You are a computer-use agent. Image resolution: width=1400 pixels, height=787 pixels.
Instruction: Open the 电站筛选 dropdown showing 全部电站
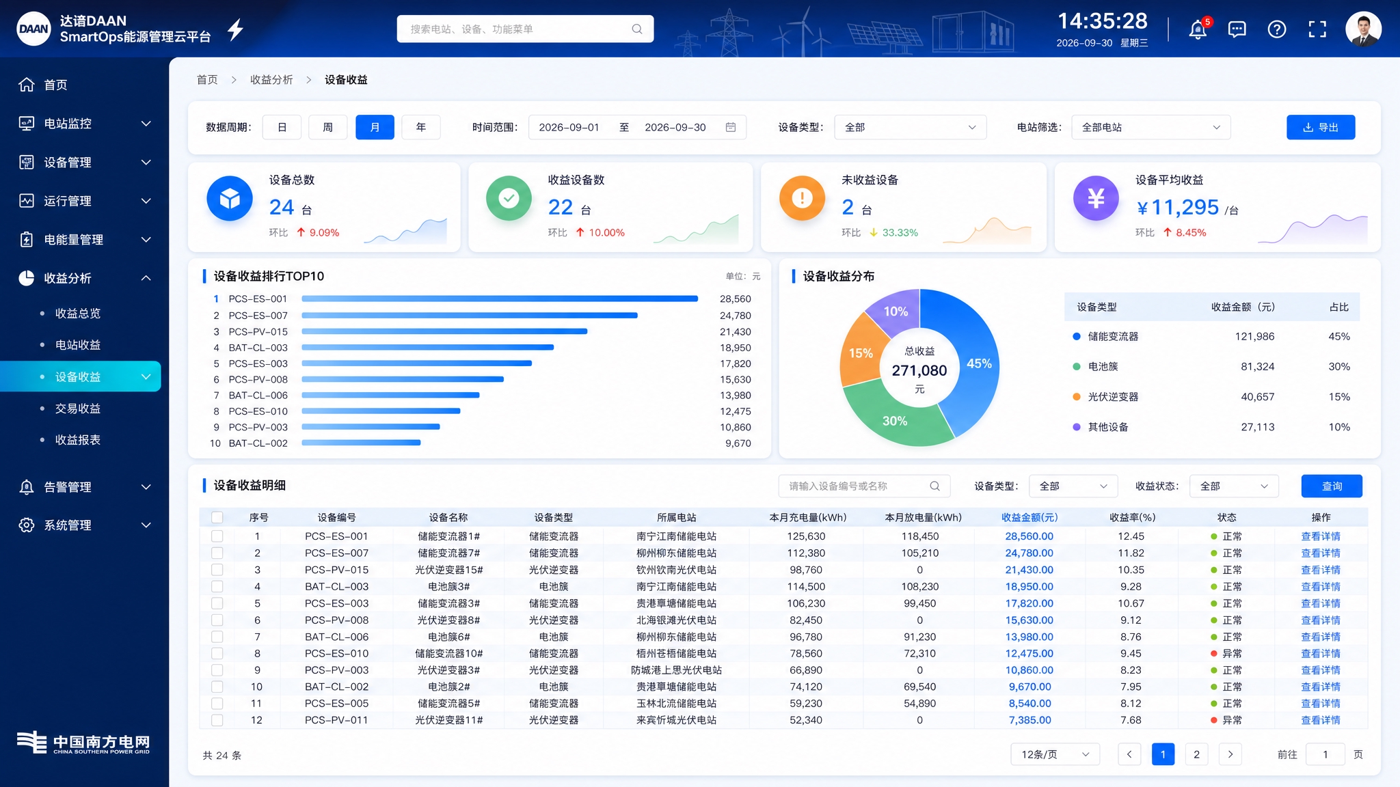1150,127
